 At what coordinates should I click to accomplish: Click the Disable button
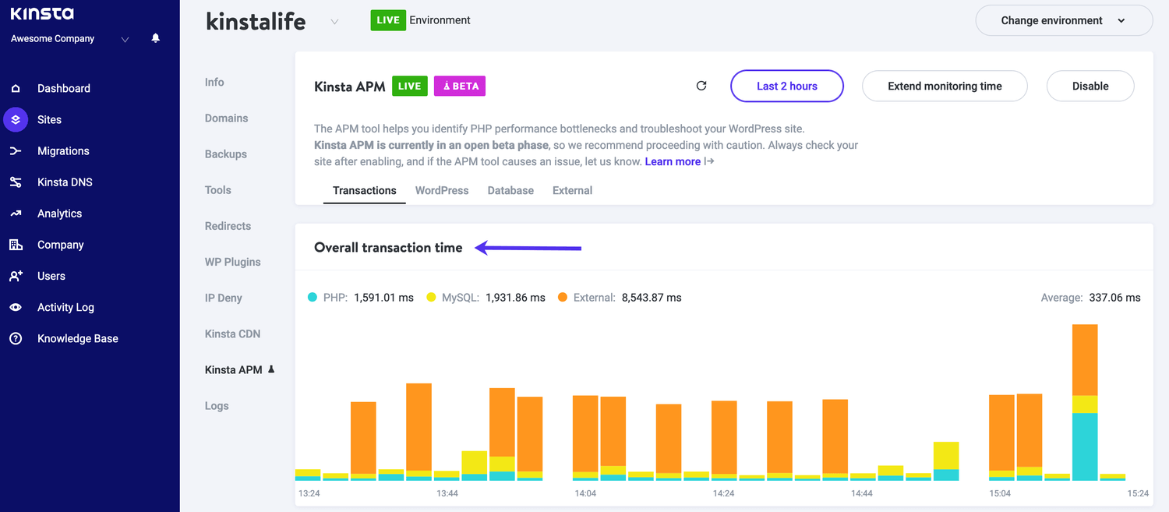point(1090,86)
